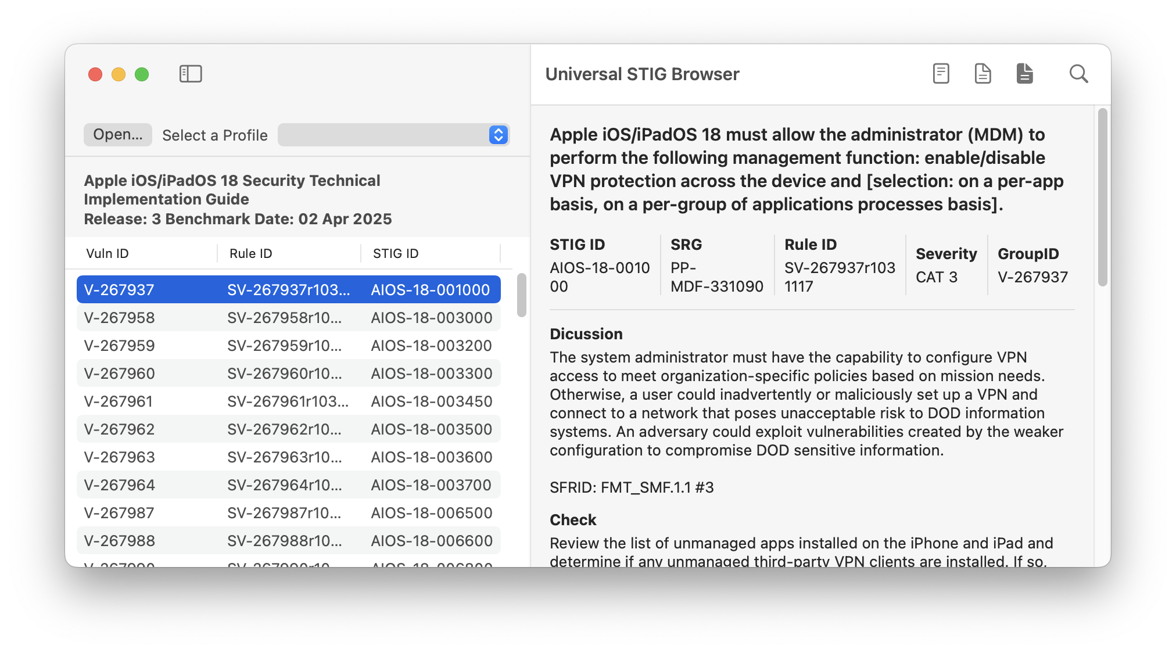Select row V-267964
The image size is (1176, 653).
pyautogui.click(x=288, y=485)
